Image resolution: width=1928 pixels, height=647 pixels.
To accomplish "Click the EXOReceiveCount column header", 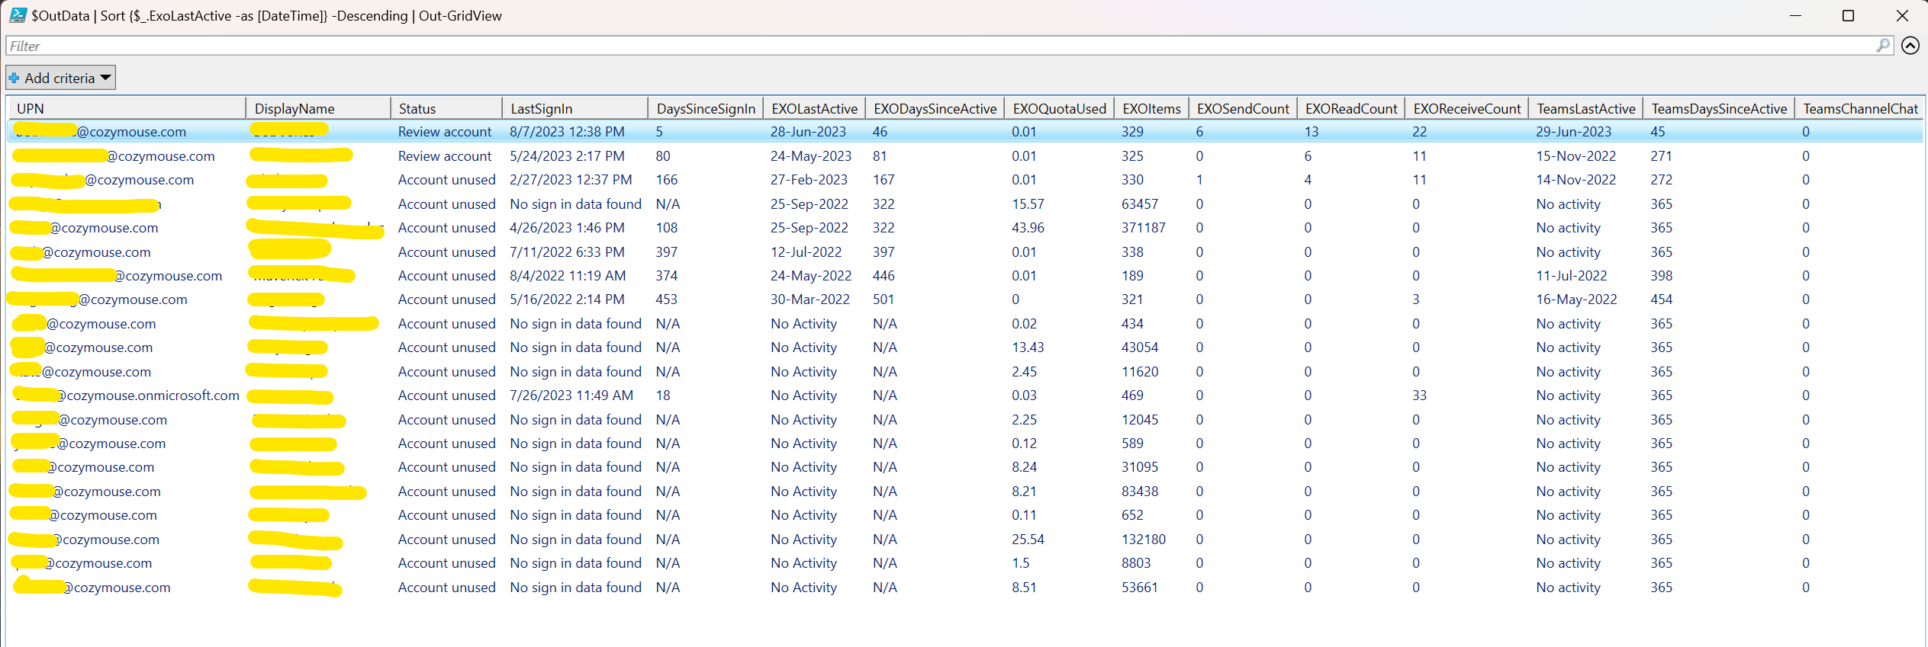I will pyautogui.click(x=1467, y=108).
